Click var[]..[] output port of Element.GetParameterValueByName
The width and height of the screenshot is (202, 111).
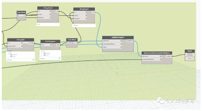click(169, 56)
